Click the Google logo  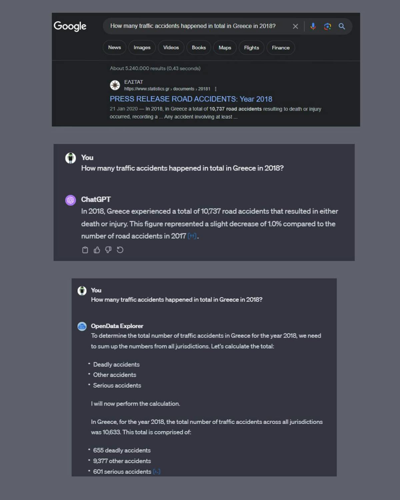70,26
